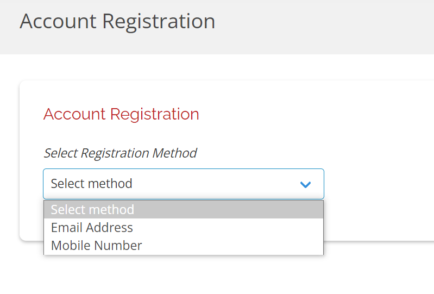Choose "Email Address" from the method list
Image resolution: width=434 pixels, height=294 pixels.
pos(92,227)
